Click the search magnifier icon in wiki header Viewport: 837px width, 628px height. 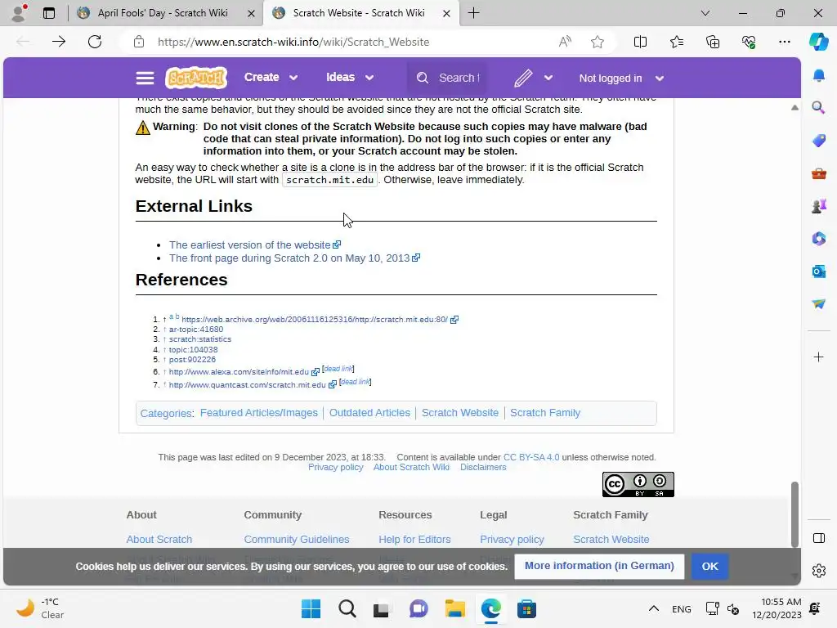click(x=423, y=78)
